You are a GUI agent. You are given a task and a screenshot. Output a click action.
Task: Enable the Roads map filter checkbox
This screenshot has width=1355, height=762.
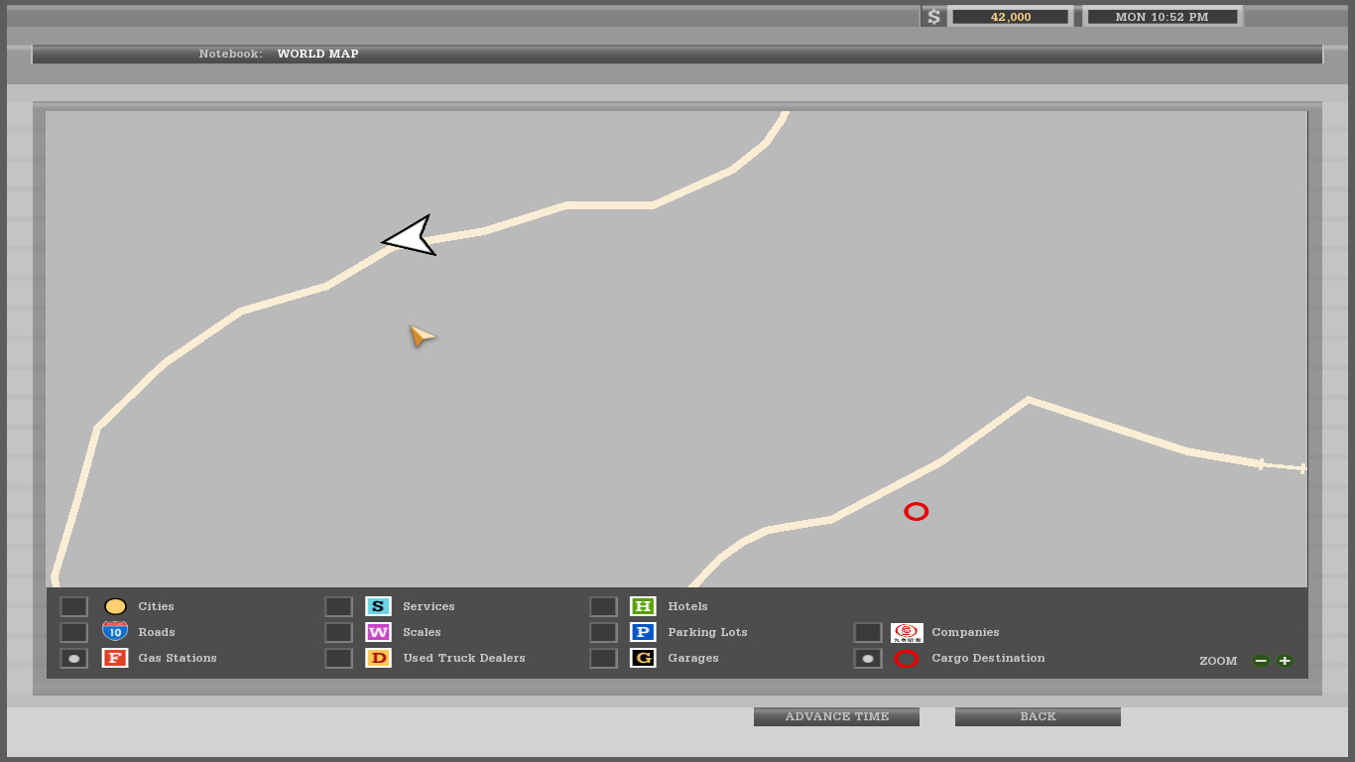(74, 632)
